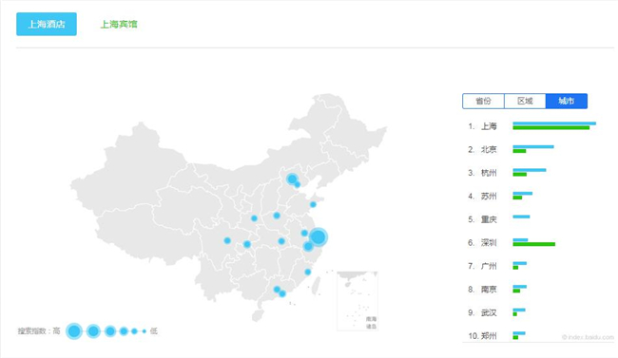The width and height of the screenshot is (618, 358).
Task: Select 郑州 entry in the ranking list
Action: click(x=489, y=336)
